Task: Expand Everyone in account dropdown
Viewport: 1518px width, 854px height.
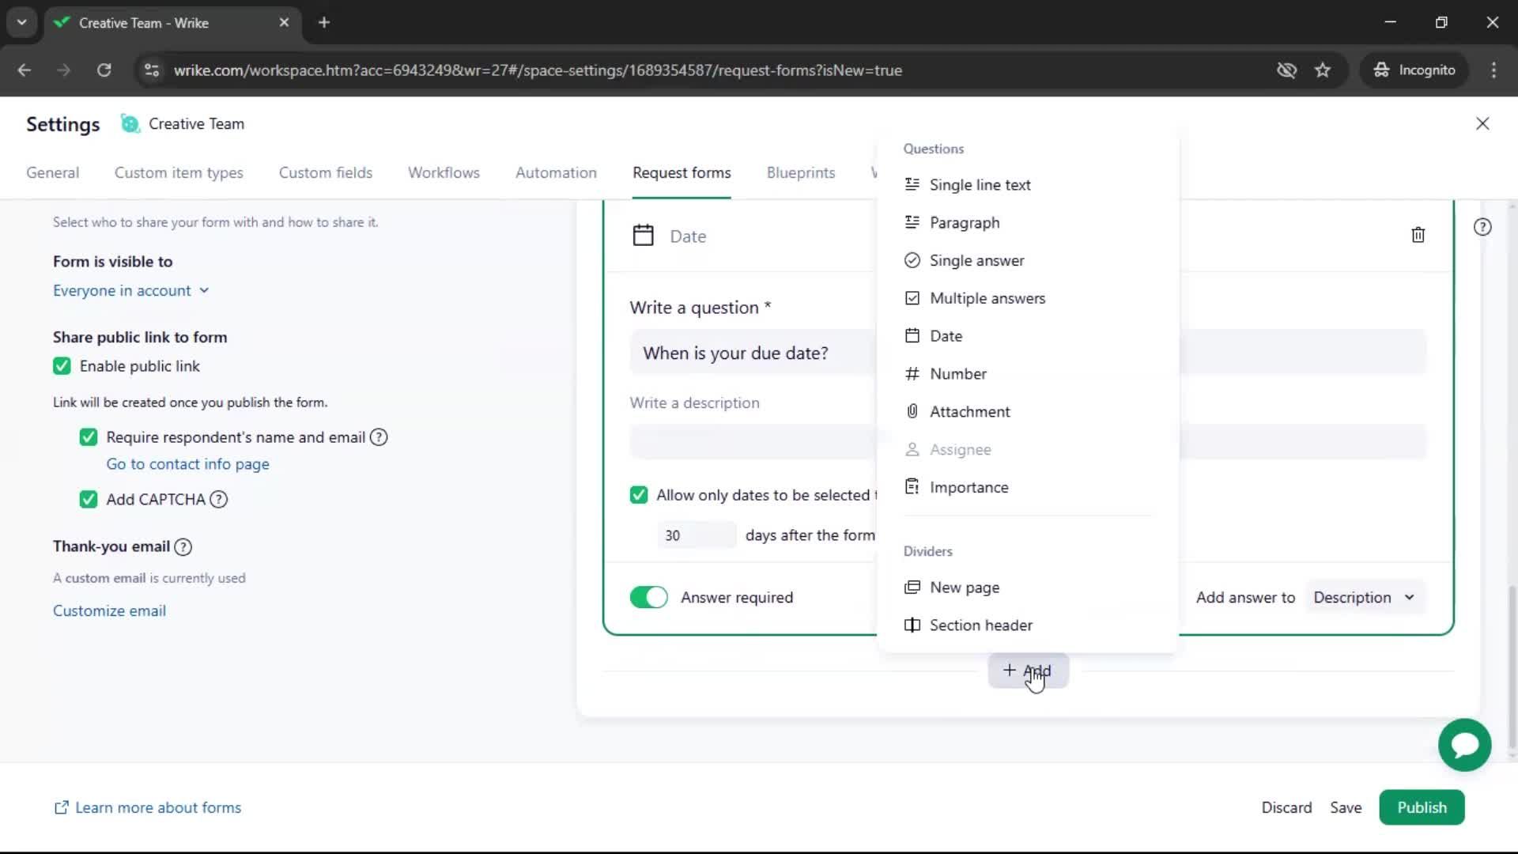Action: point(131,291)
